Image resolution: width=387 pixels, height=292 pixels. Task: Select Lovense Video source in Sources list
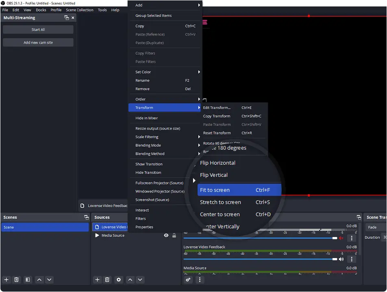(110, 227)
